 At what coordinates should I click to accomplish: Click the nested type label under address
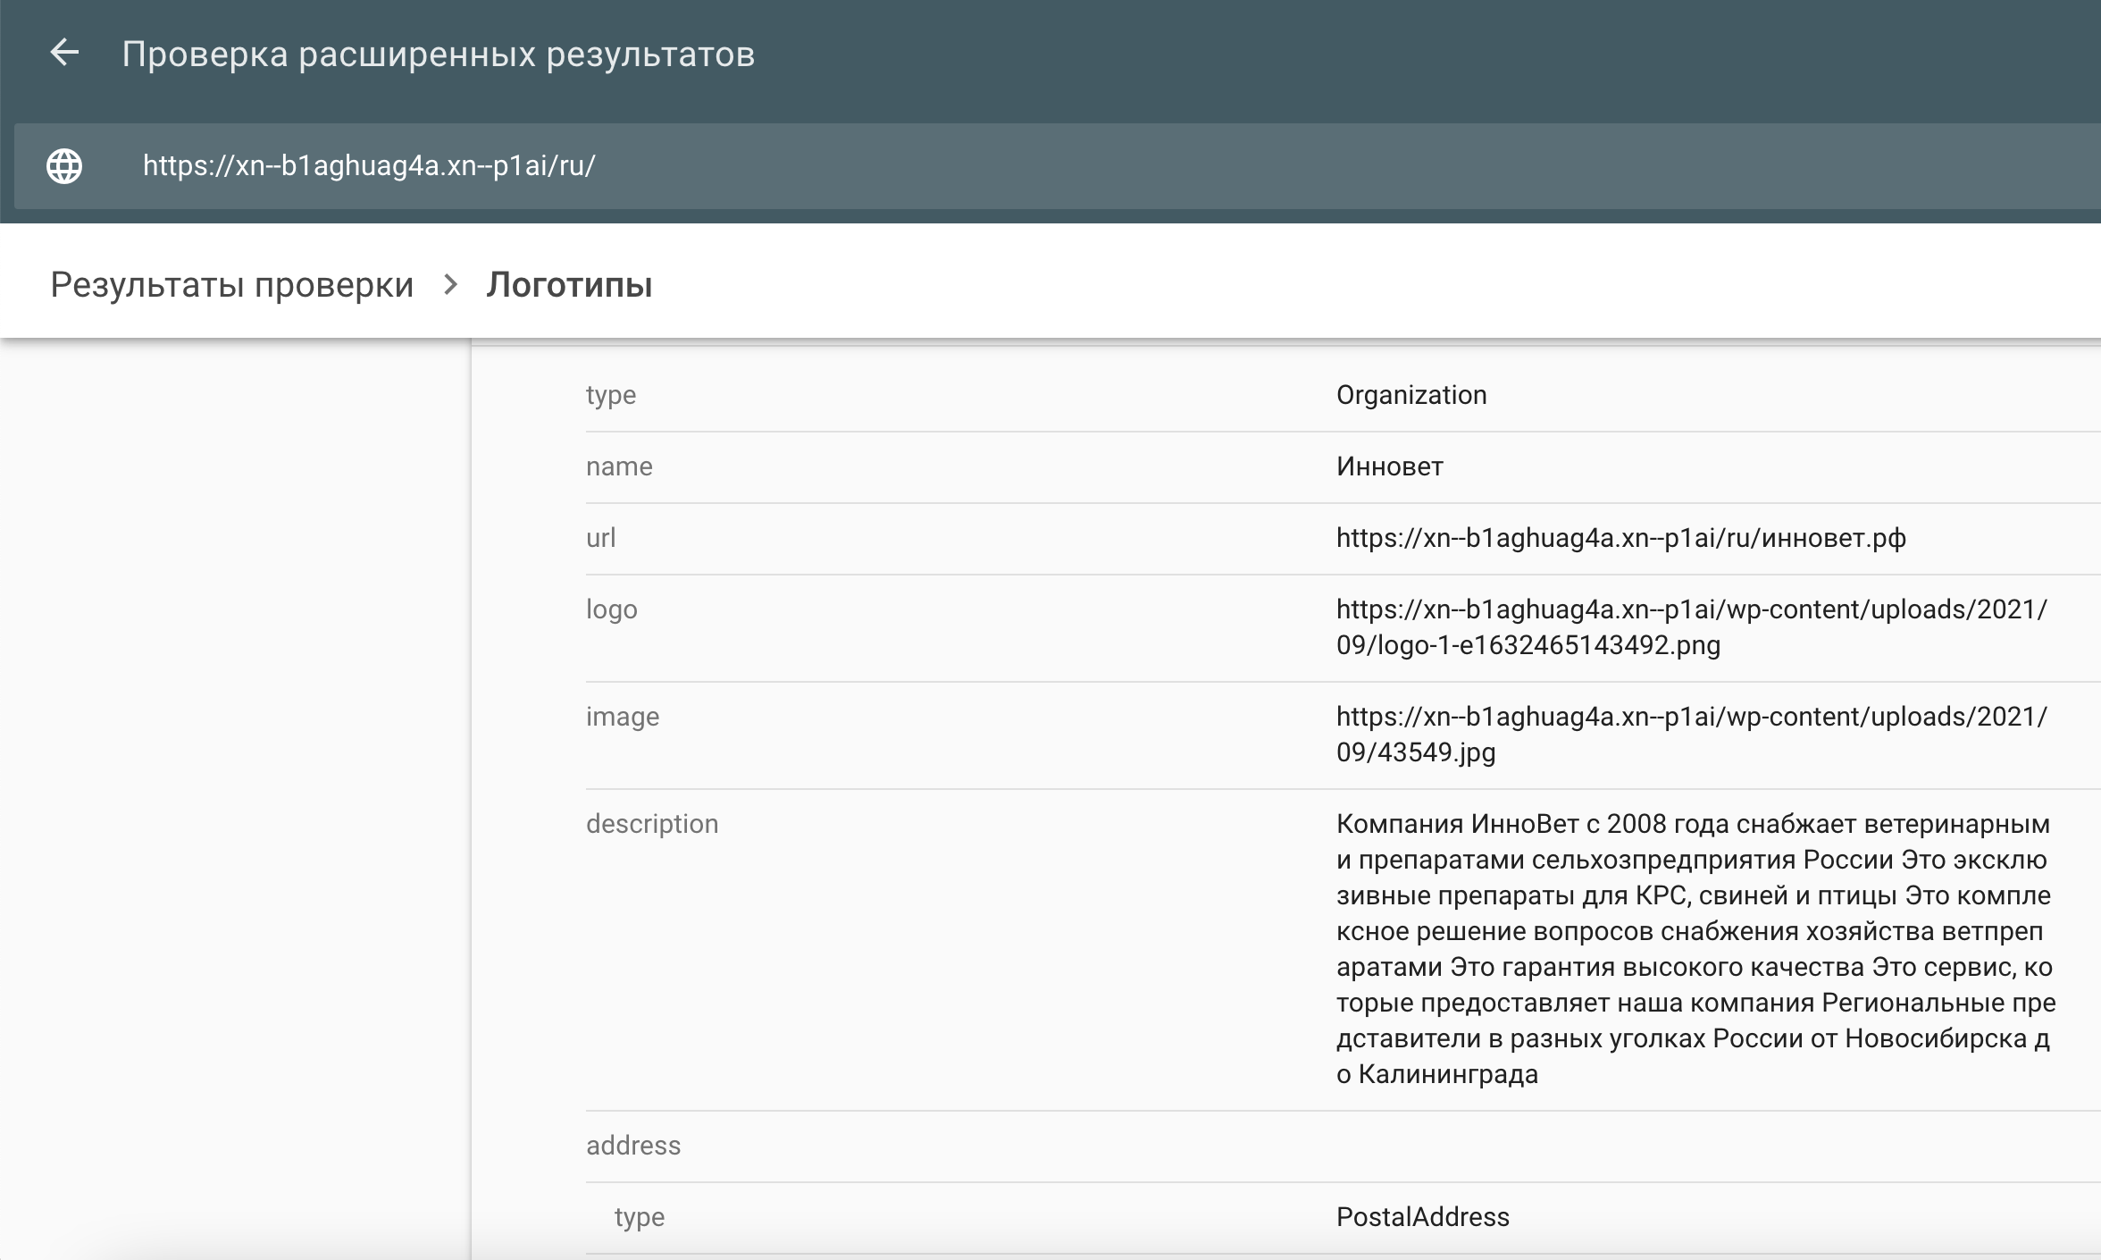click(640, 1217)
